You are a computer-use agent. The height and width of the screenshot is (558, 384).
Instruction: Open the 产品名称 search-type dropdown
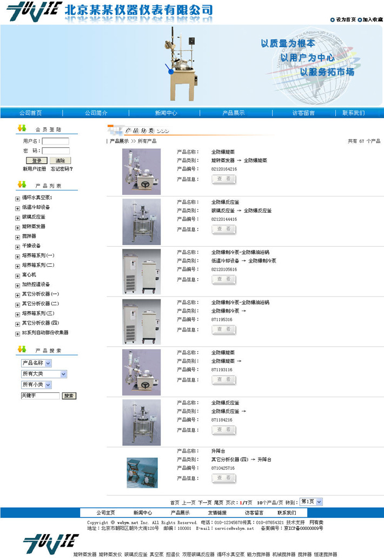(x=36, y=363)
